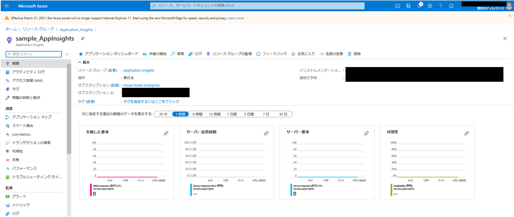514x217 pixels.
Task: Collapse the left menu with the double chevron
Action: pyautogui.click(x=67, y=54)
